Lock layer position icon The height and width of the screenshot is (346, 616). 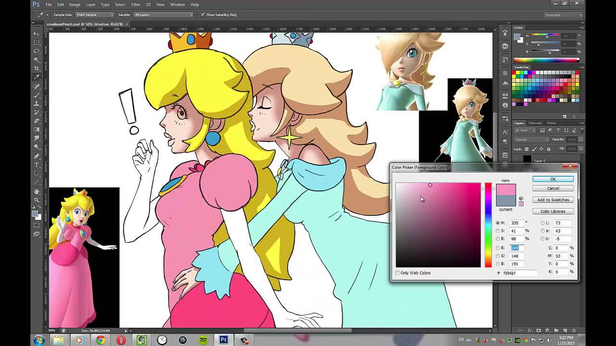(x=541, y=149)
